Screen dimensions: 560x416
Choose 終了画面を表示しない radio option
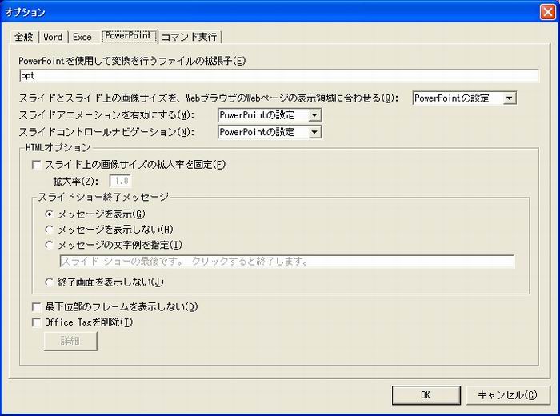click(x=50, y=282)
